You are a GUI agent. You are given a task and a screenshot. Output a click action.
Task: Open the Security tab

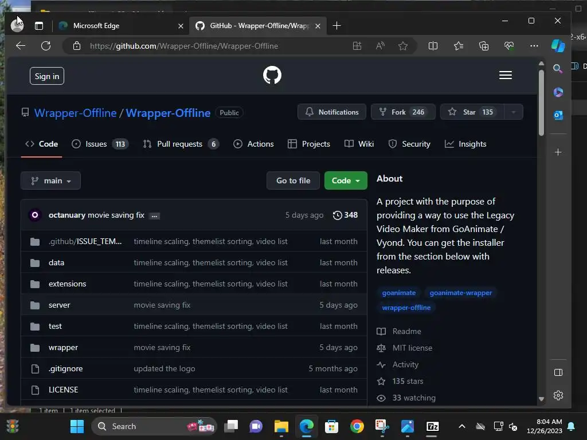[409, 144]
